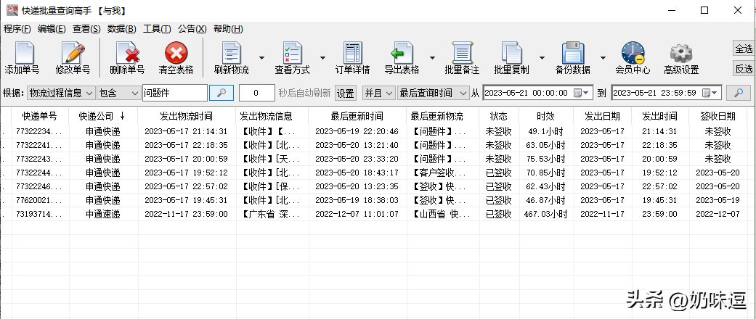Open the 公告(X) menu
Screen dimensions: 756x319
pyautogui.click(x=192, y=29)
